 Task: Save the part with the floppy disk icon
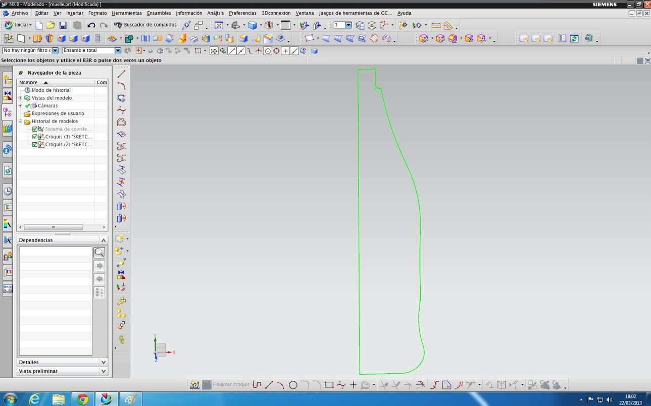[63, 25]
